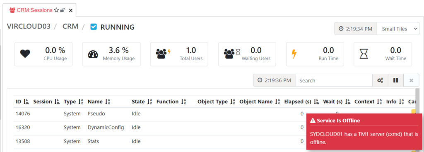Click the Pseudo session name
Viewport: 424px width, 152px height.
click(x=96, y=114)
